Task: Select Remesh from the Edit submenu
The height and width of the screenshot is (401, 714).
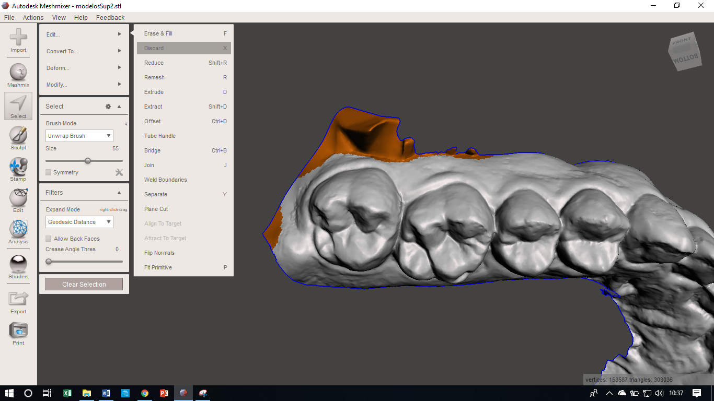Action: [184, 77]
